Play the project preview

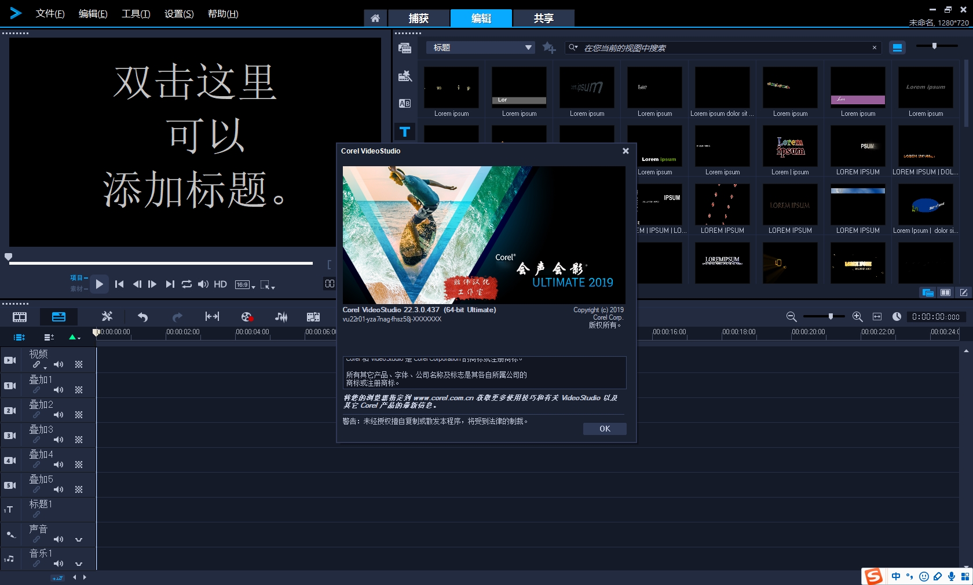(99, 284)
